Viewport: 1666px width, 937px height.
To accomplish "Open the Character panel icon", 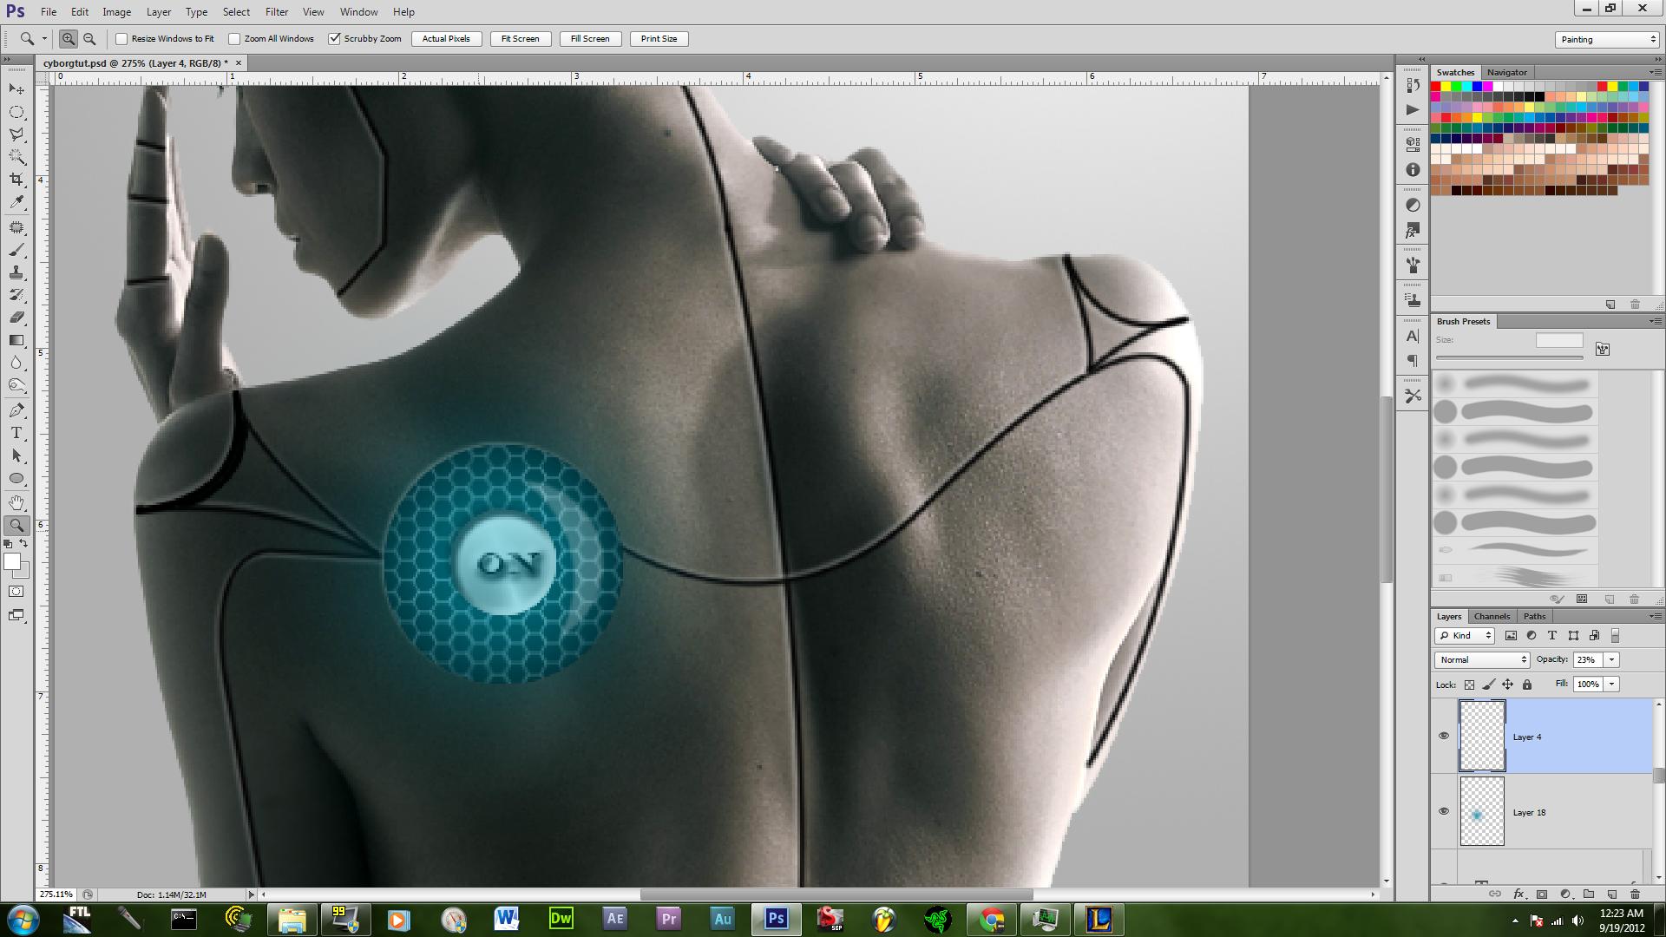I will pyautogui.click(x=1413, y=336).
